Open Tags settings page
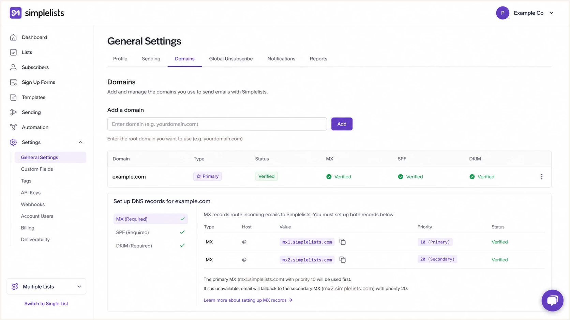The height and width of the screenshot is (320, 570). click(26, 181)
